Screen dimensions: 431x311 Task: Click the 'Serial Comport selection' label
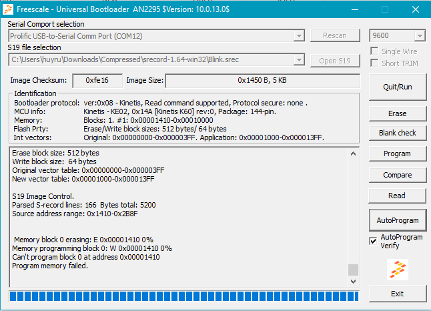(46, 24)
